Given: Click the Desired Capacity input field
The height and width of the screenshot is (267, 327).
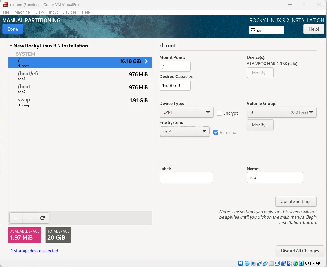Looking at the screenshot, I should (175, 85).
